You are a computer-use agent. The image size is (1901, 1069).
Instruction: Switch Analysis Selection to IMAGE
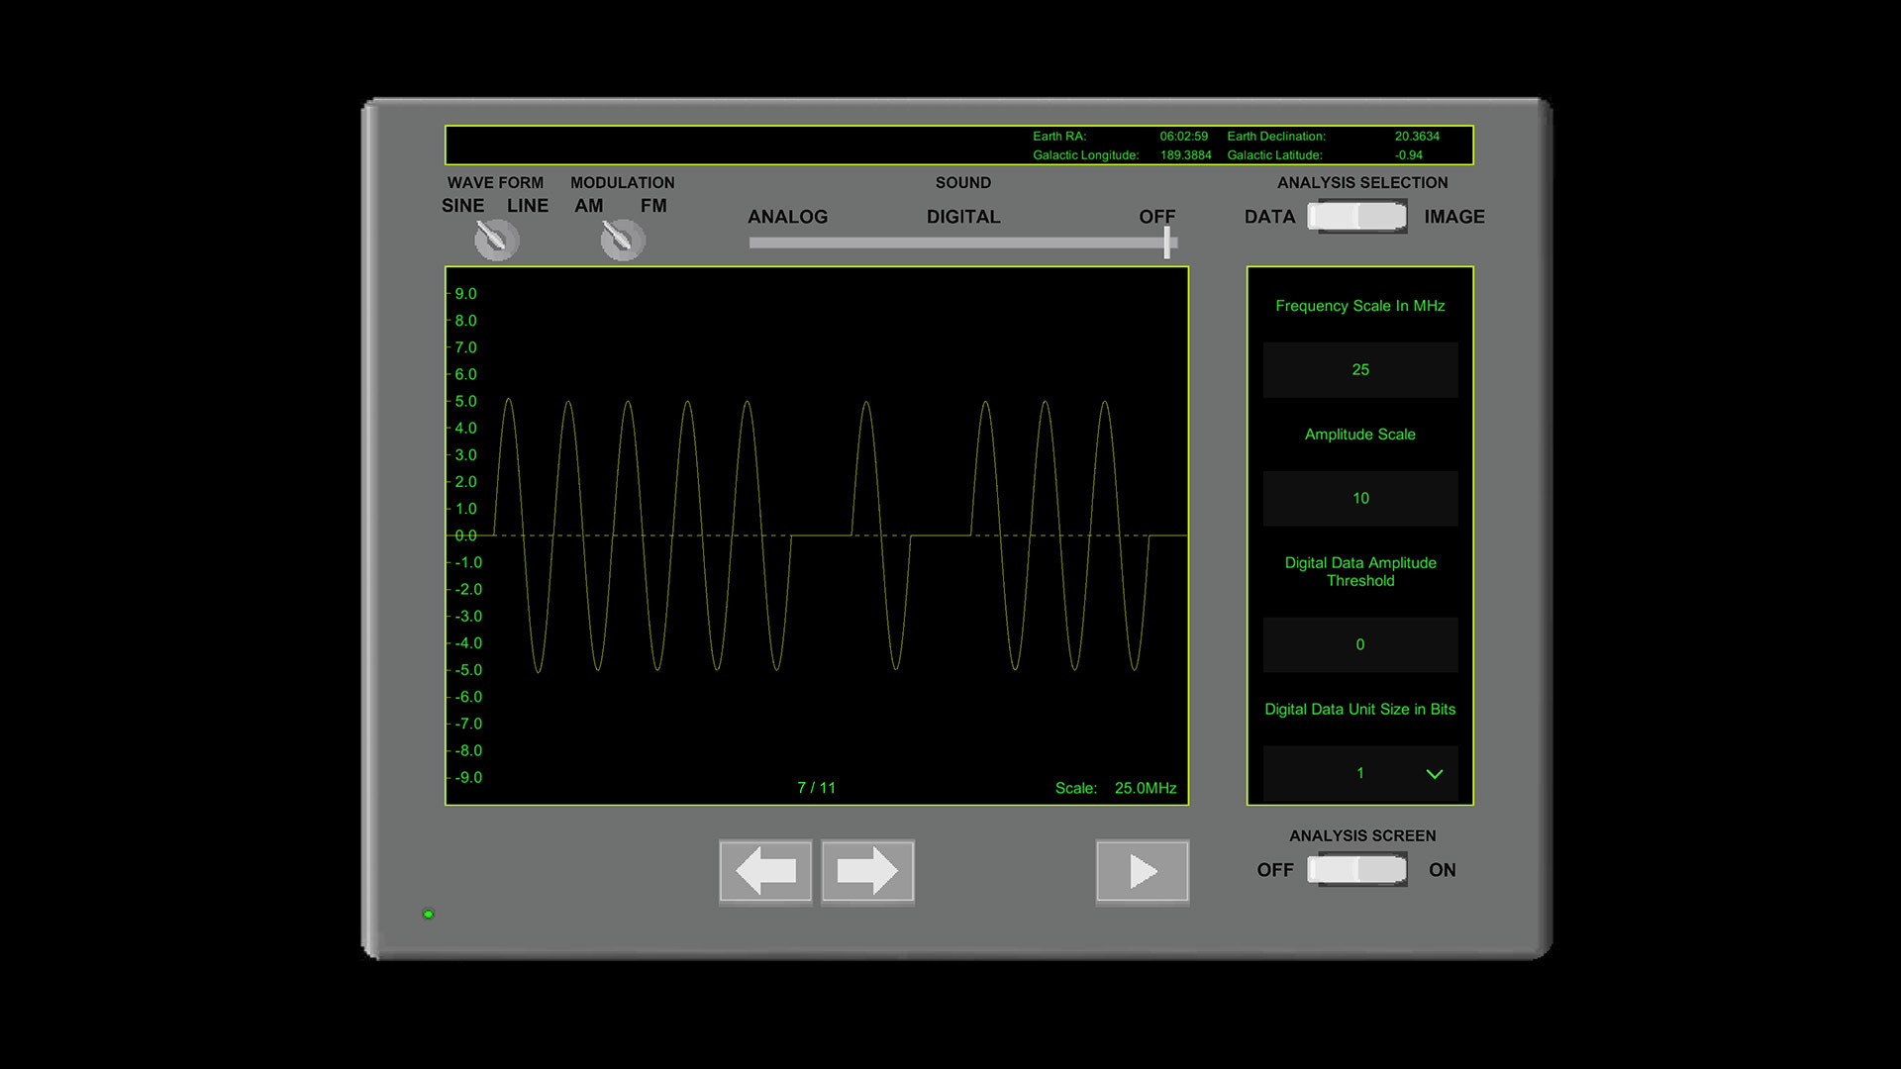tap(1386, 217)
